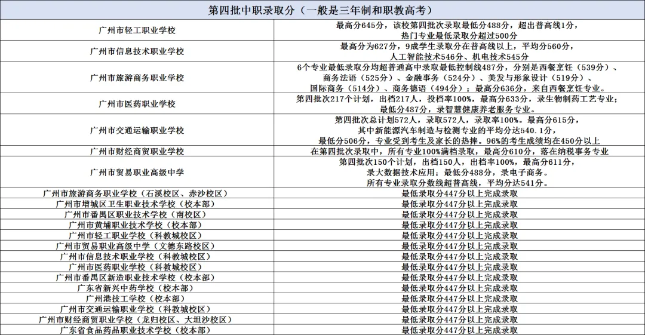Select the cell 广州市医药职业学校
The width and height of the screenshot is (645, 335).
click(137, 104)
